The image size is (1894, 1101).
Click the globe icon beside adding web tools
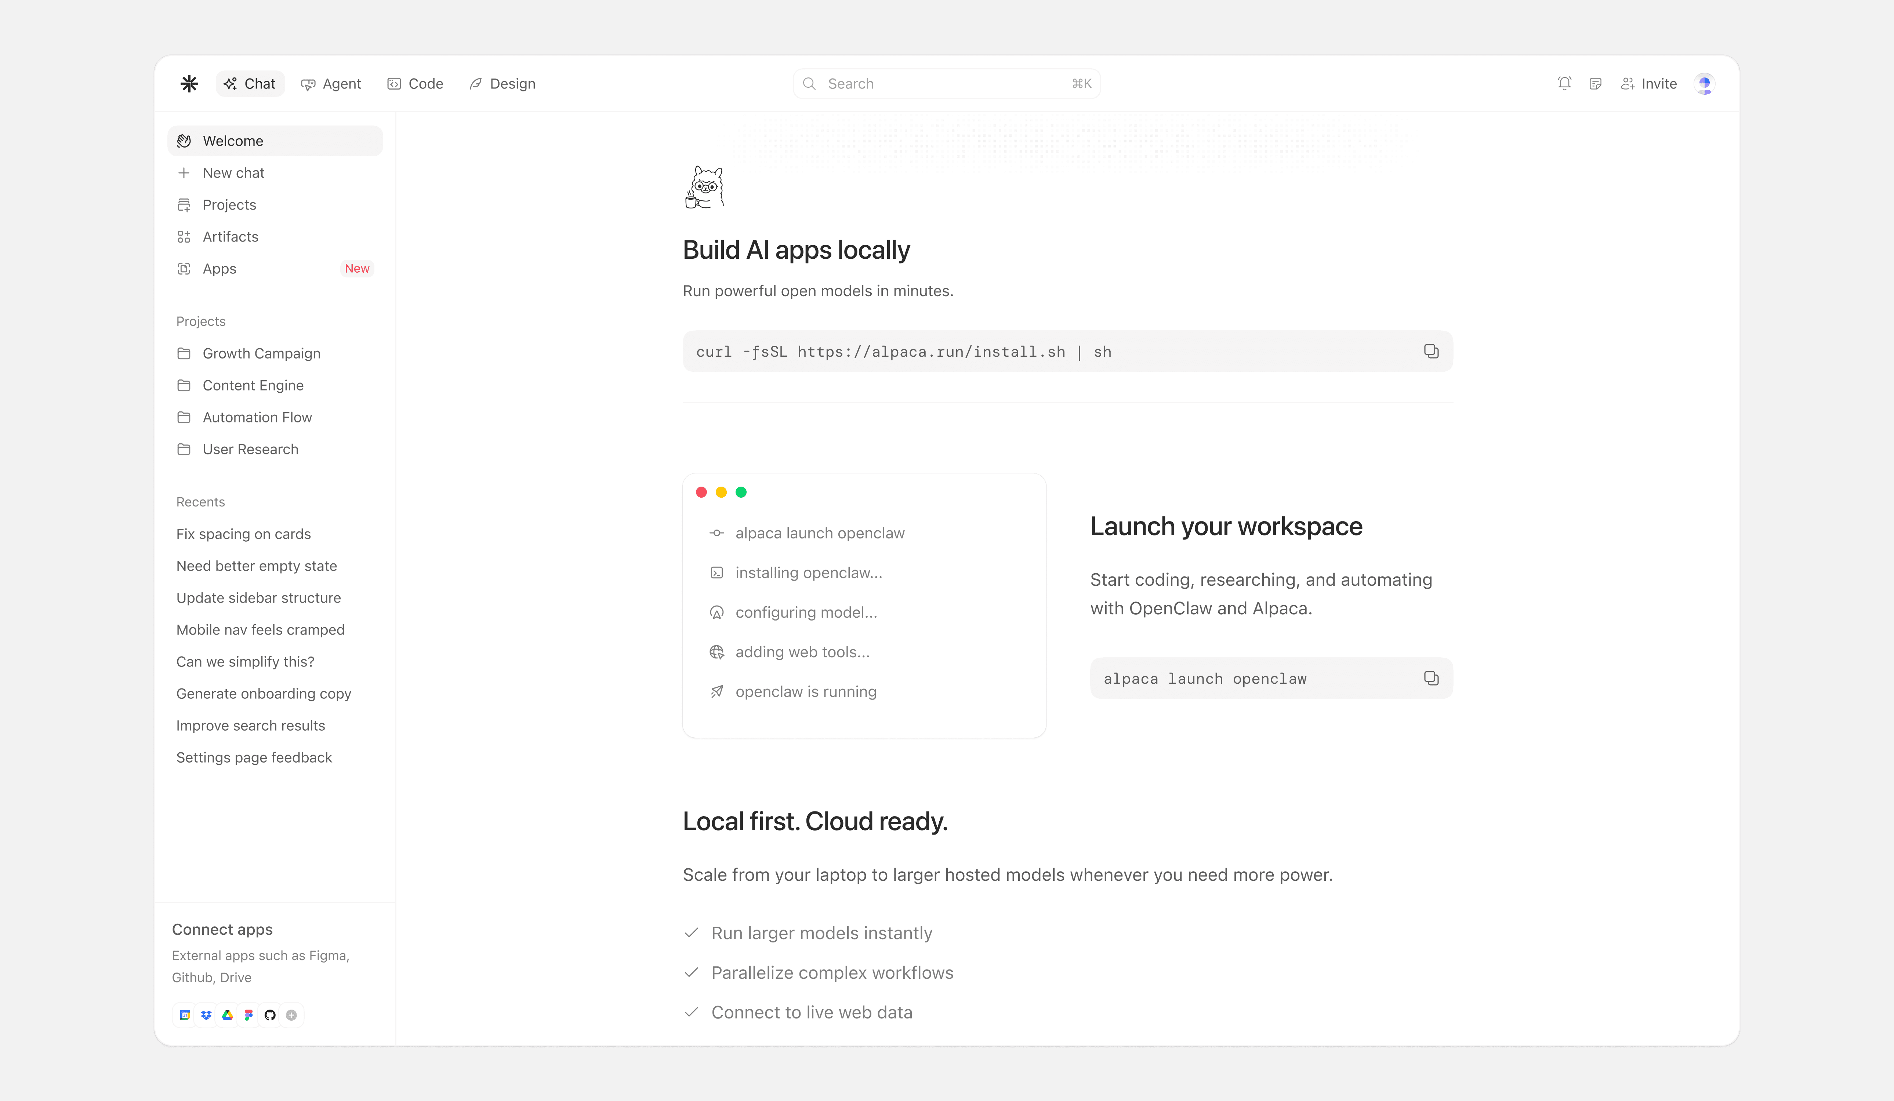click(716, 651)
